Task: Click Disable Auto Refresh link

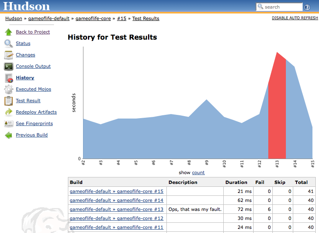Action: click(x=295, y=18)
